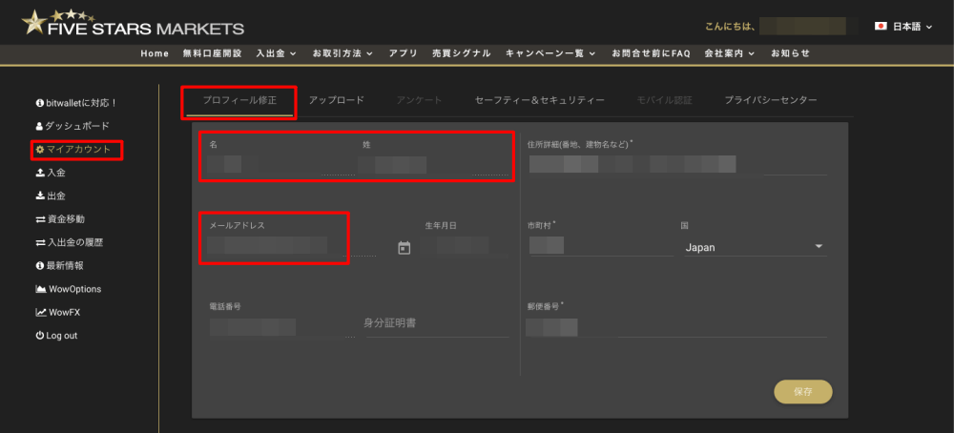The height and width of the screenshot is (433, 954).
Task: Switch to the アップロード tab
Action: coord(336,100)
